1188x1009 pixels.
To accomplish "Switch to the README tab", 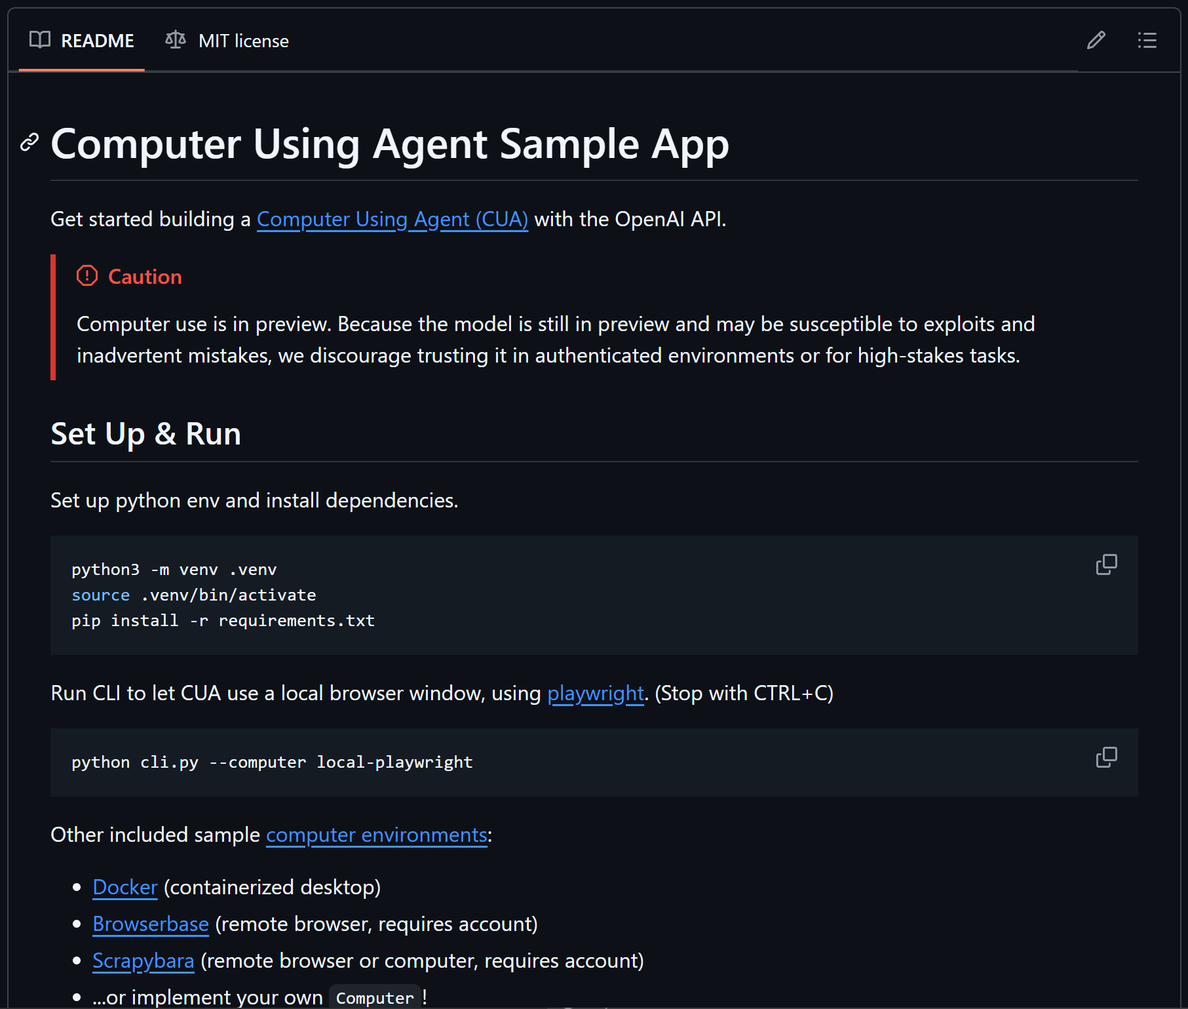I will [82, 41].
